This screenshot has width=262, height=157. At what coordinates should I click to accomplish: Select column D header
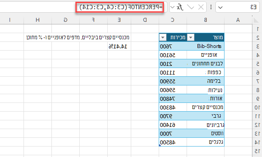point(145,20)
